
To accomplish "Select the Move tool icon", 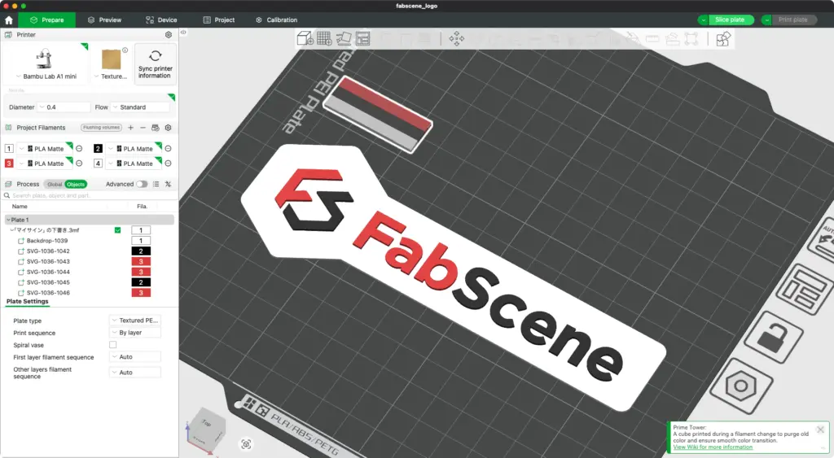I will (x=456, y=39).
